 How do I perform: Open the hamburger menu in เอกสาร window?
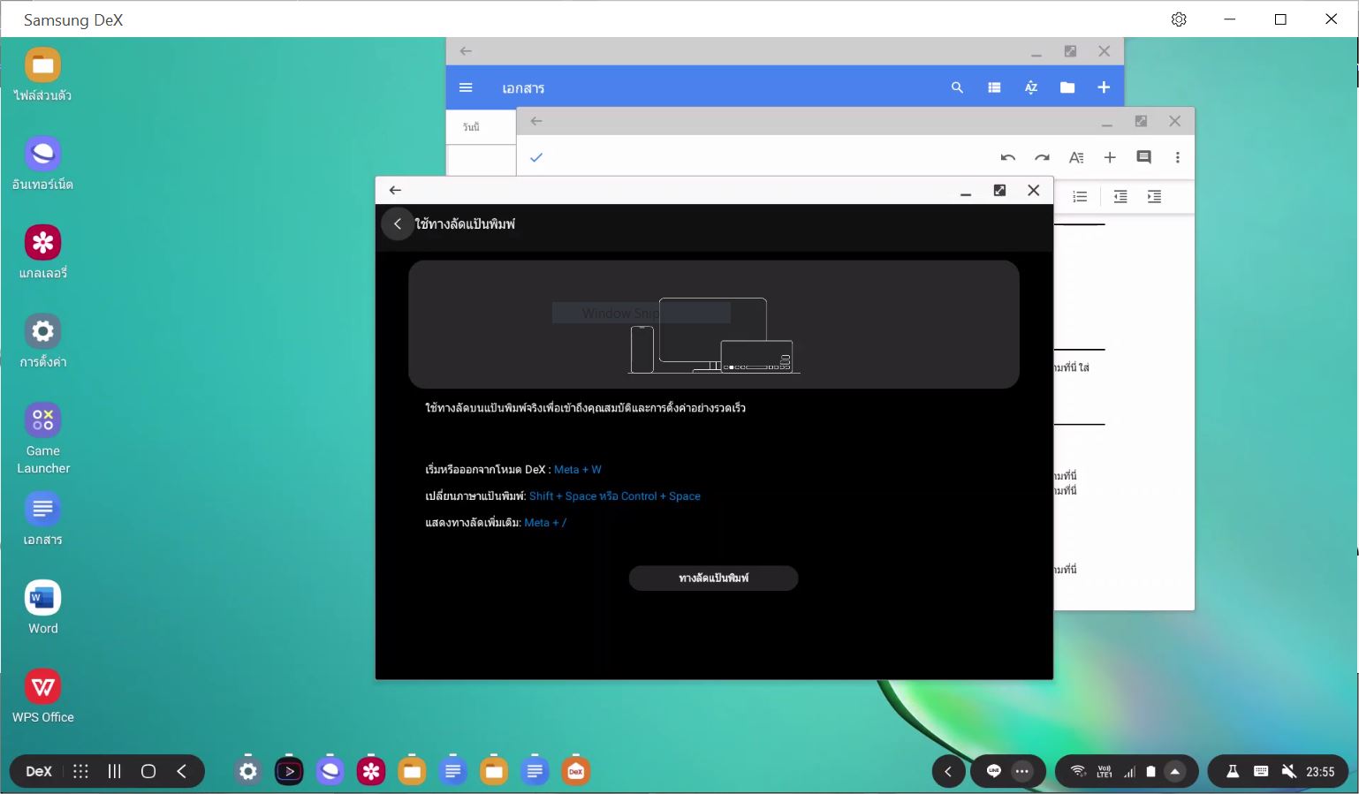pyautogui.click(x=466, y=87)
